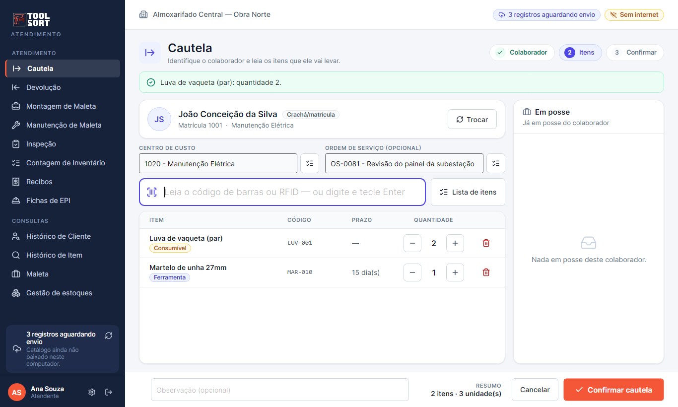Open the Ordem de Serviço field
Screen dimensions: 678x407
click(404, 163)
